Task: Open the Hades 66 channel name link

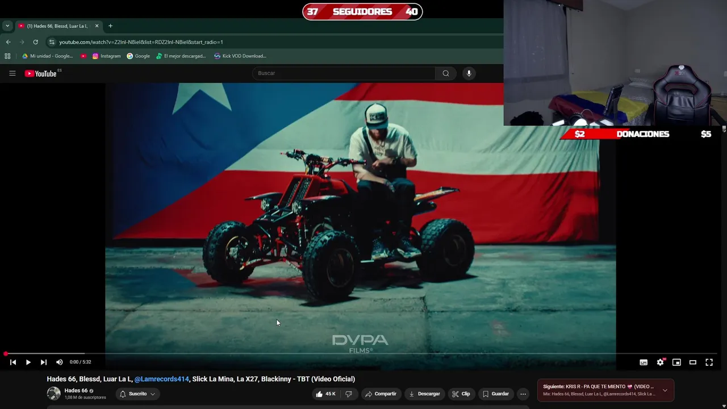Action: [76, 391]
